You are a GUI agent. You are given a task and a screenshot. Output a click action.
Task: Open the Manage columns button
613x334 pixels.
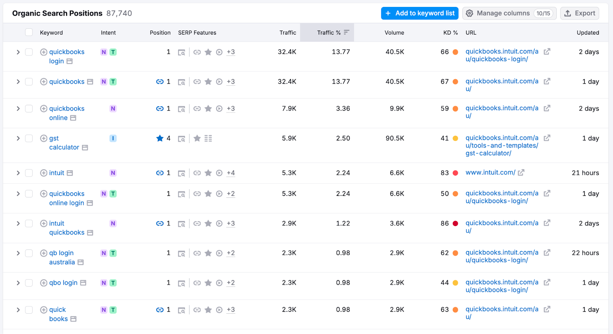pos(509,13)
